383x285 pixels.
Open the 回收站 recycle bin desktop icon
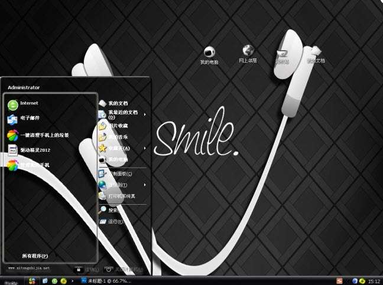(282, 55)
